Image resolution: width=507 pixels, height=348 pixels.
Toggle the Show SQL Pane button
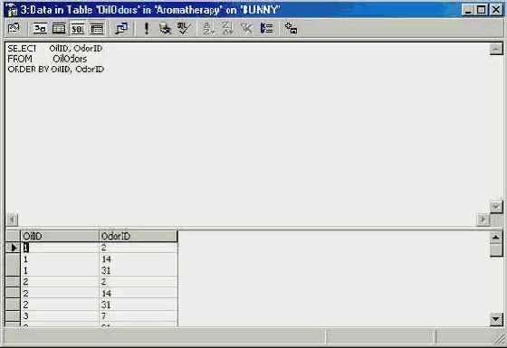pos(78,28)
